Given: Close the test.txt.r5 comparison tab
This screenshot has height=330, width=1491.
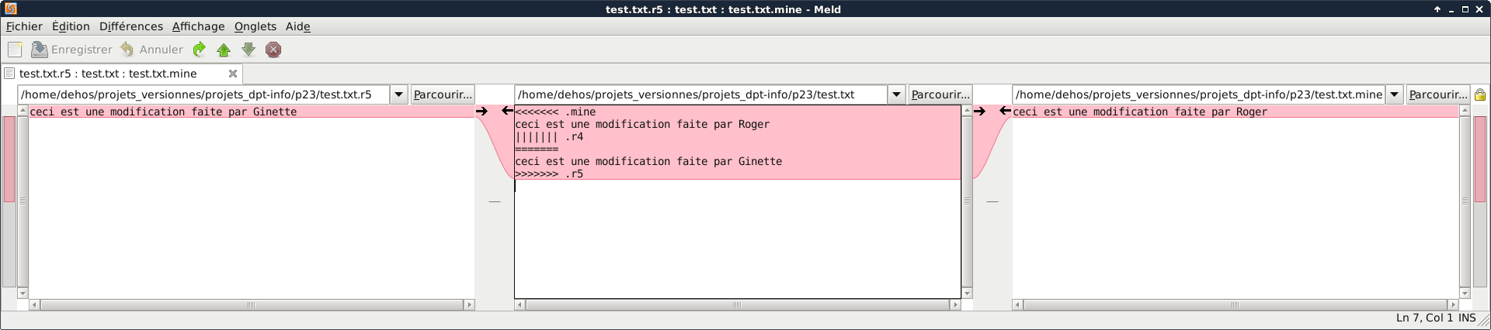Looking at the screenshot, I should pyautogui.click(x=232, y=74).
